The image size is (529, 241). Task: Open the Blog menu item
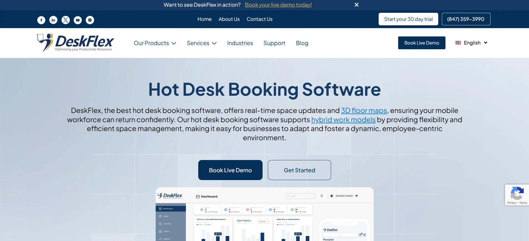(302, 43)
